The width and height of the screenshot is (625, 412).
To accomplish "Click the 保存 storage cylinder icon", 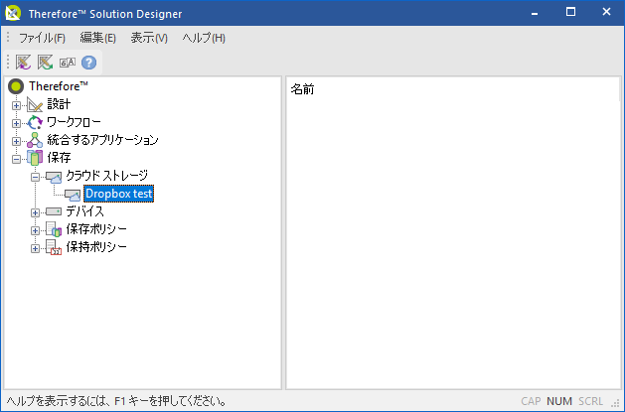I will point(35,158).
